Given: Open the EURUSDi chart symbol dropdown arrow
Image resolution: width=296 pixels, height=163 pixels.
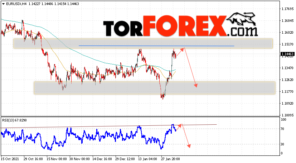Looking at the screenshot, I should pos(3,4).
